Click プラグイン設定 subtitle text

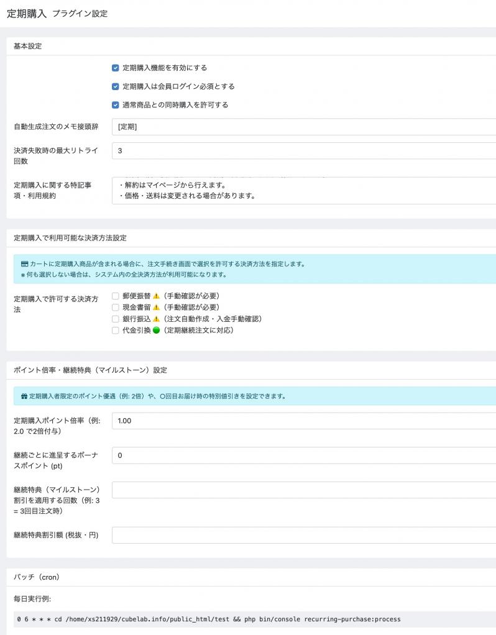coord(80,14)
